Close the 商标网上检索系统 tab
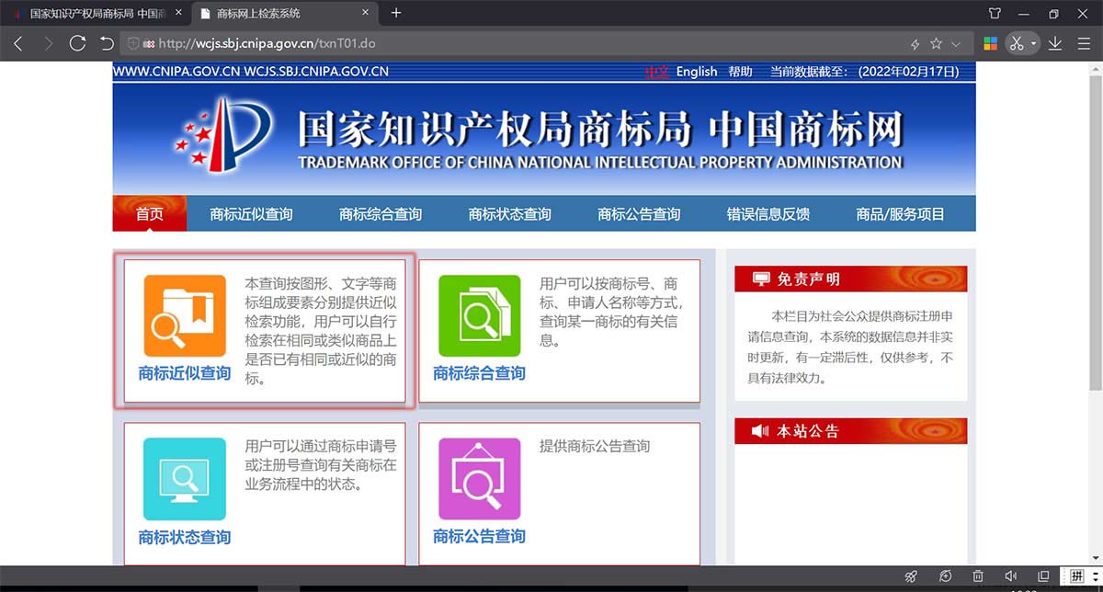 click(366, 14)
